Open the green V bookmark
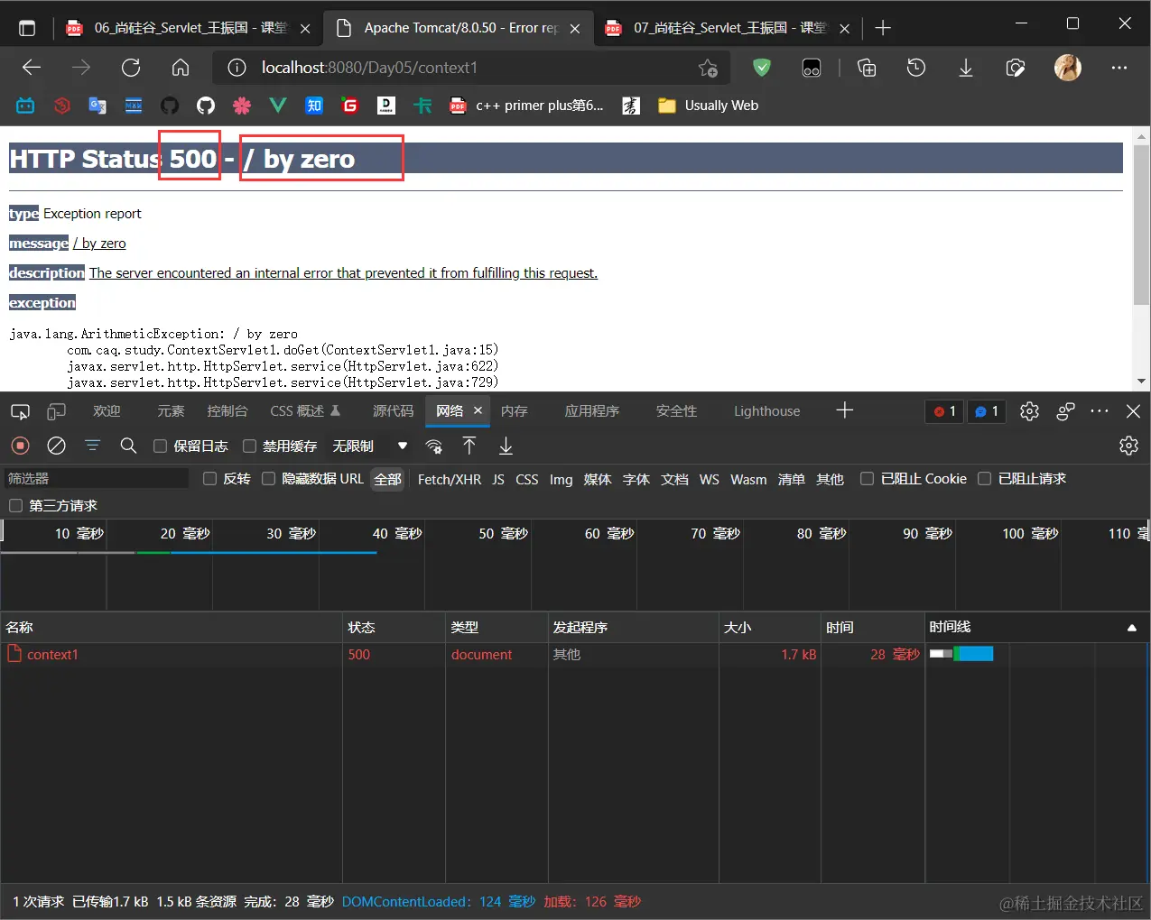 (x=278, y=106)
